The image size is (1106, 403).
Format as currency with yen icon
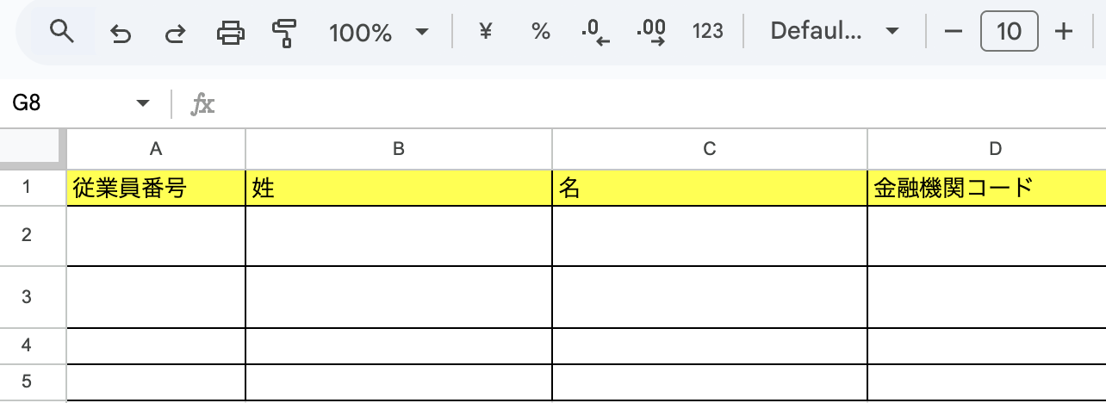pyautogui.click(x=485, y=32)
